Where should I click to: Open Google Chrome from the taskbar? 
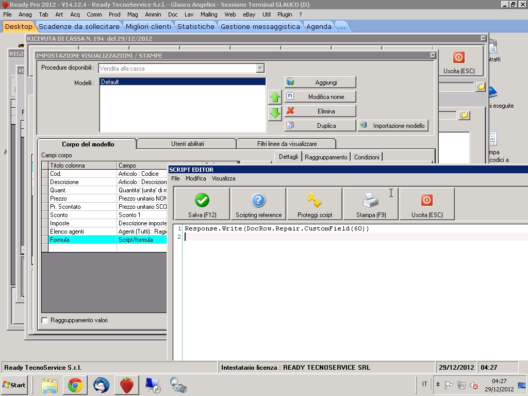click(x=75, y=385)
